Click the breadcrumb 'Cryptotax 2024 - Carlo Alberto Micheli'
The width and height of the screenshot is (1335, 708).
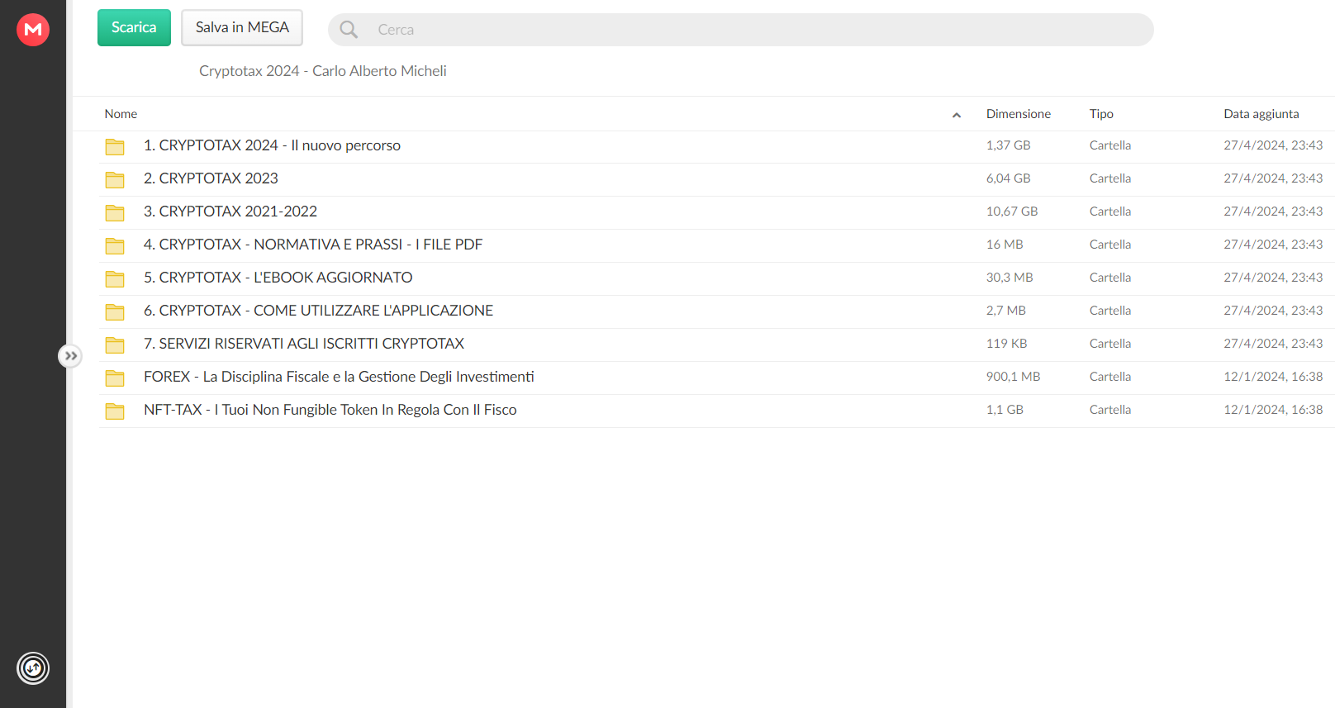tap(323, 71)
